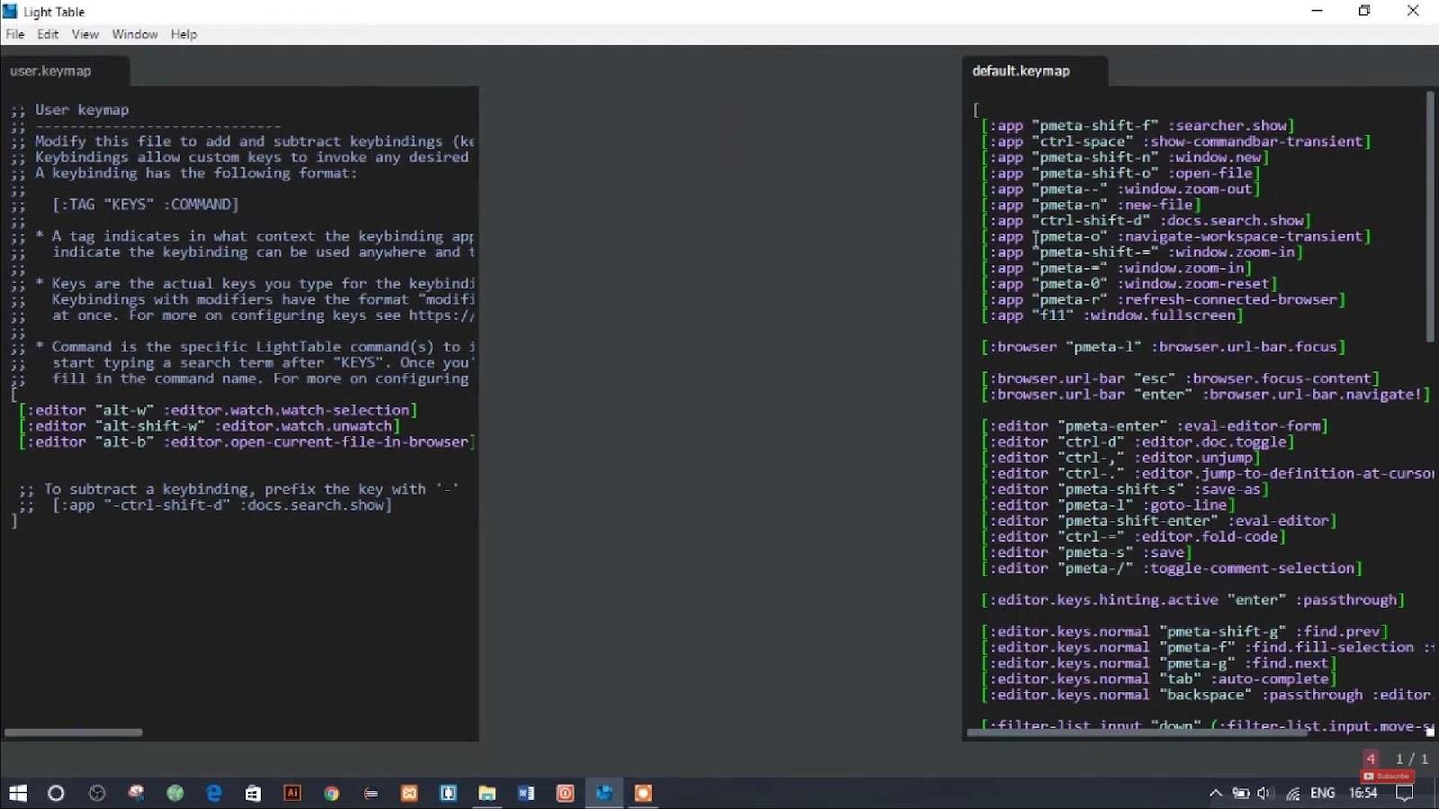The height and width of the screenshot is (809, 1439).
Task: Open the File menu
Action: click(15, 34)
